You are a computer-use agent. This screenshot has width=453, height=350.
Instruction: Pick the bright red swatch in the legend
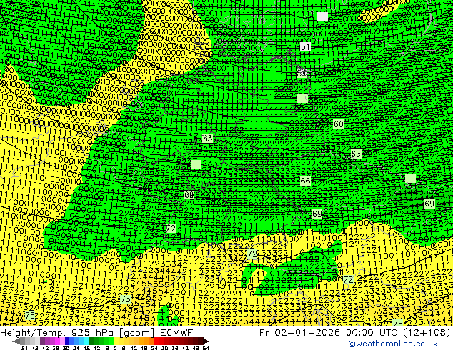[156, 341]
